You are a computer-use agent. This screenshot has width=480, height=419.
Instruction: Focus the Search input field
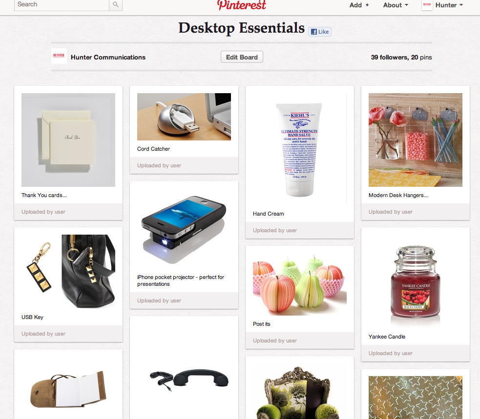point(62,4)
